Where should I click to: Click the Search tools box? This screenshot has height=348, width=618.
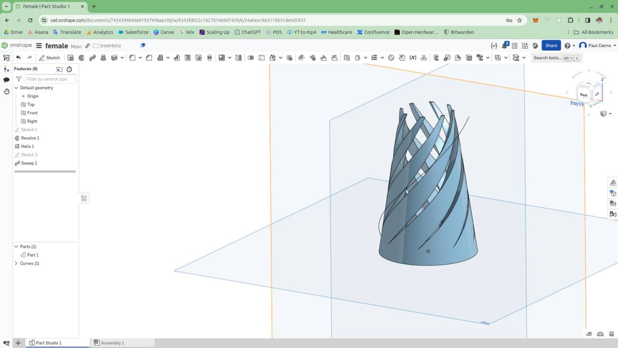coord(556,58)
